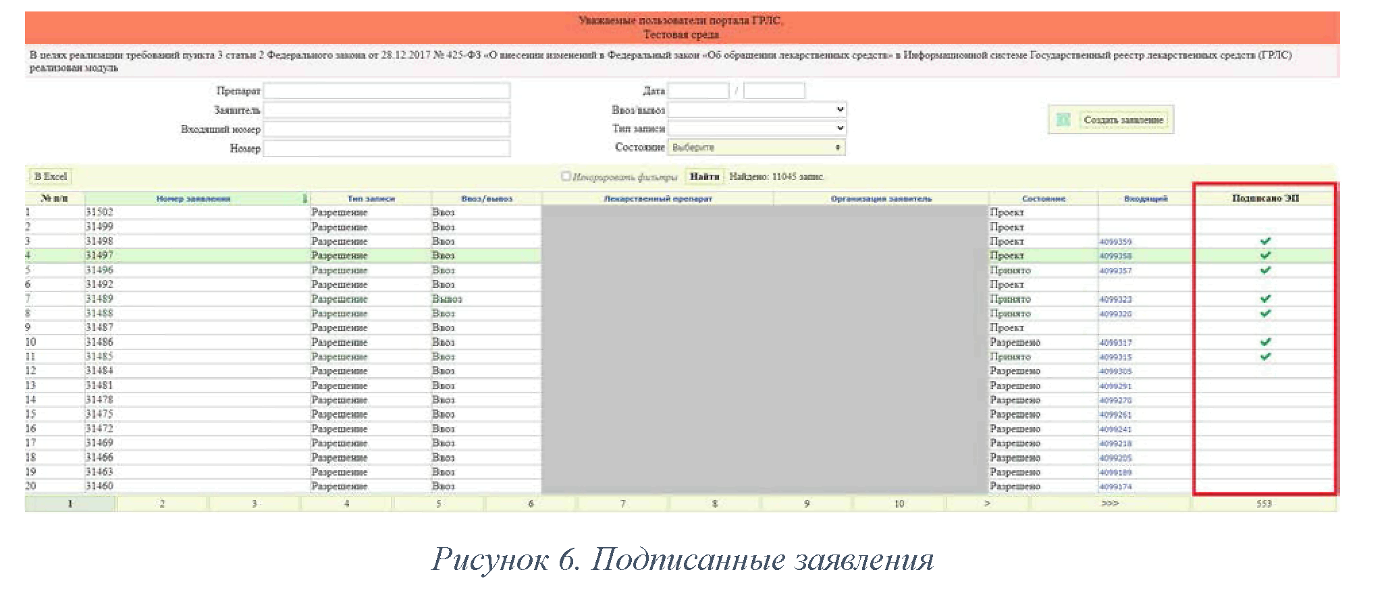Expand the Состояние dropdown showing Выберите
The image size is (1386, 597).
tap(756, 147)
